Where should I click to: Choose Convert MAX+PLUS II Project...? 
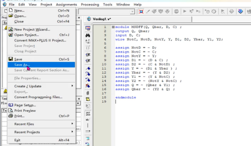42,40
